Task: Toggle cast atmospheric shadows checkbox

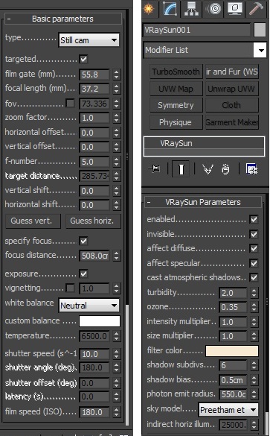Action: 254,277
